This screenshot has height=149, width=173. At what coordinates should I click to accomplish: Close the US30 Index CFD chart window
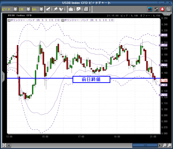(x=170, y=3)
